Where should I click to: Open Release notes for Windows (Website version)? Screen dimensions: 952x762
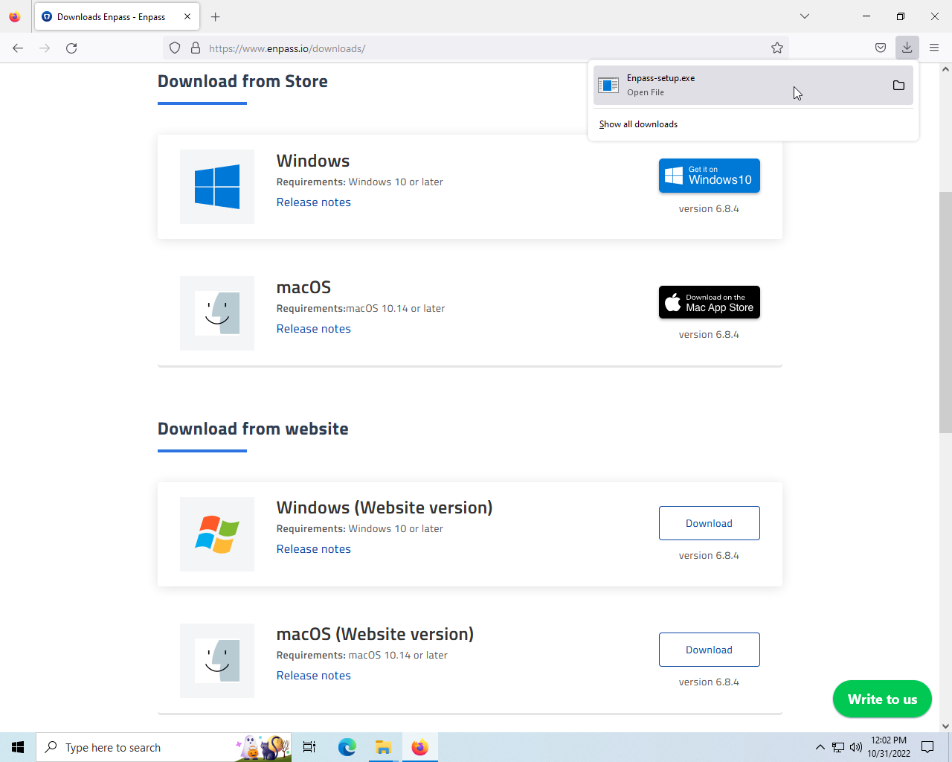tap(314, 549)
